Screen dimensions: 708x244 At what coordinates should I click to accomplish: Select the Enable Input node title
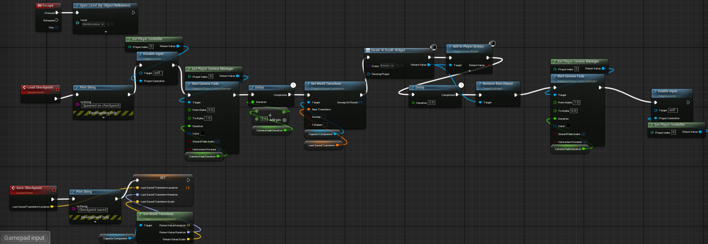tap(667, 91)
